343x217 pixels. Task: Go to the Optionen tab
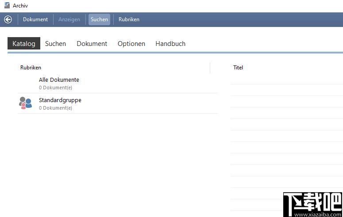click(131, 44)
